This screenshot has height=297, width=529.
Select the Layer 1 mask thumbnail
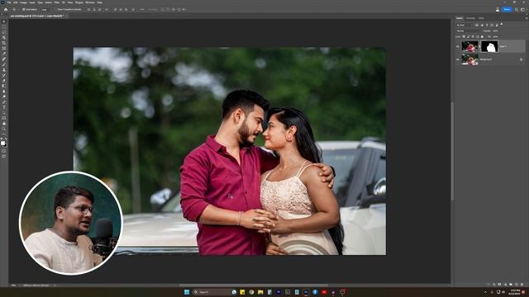489,46
